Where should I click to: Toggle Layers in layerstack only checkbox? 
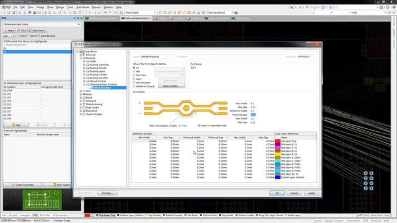199,125
